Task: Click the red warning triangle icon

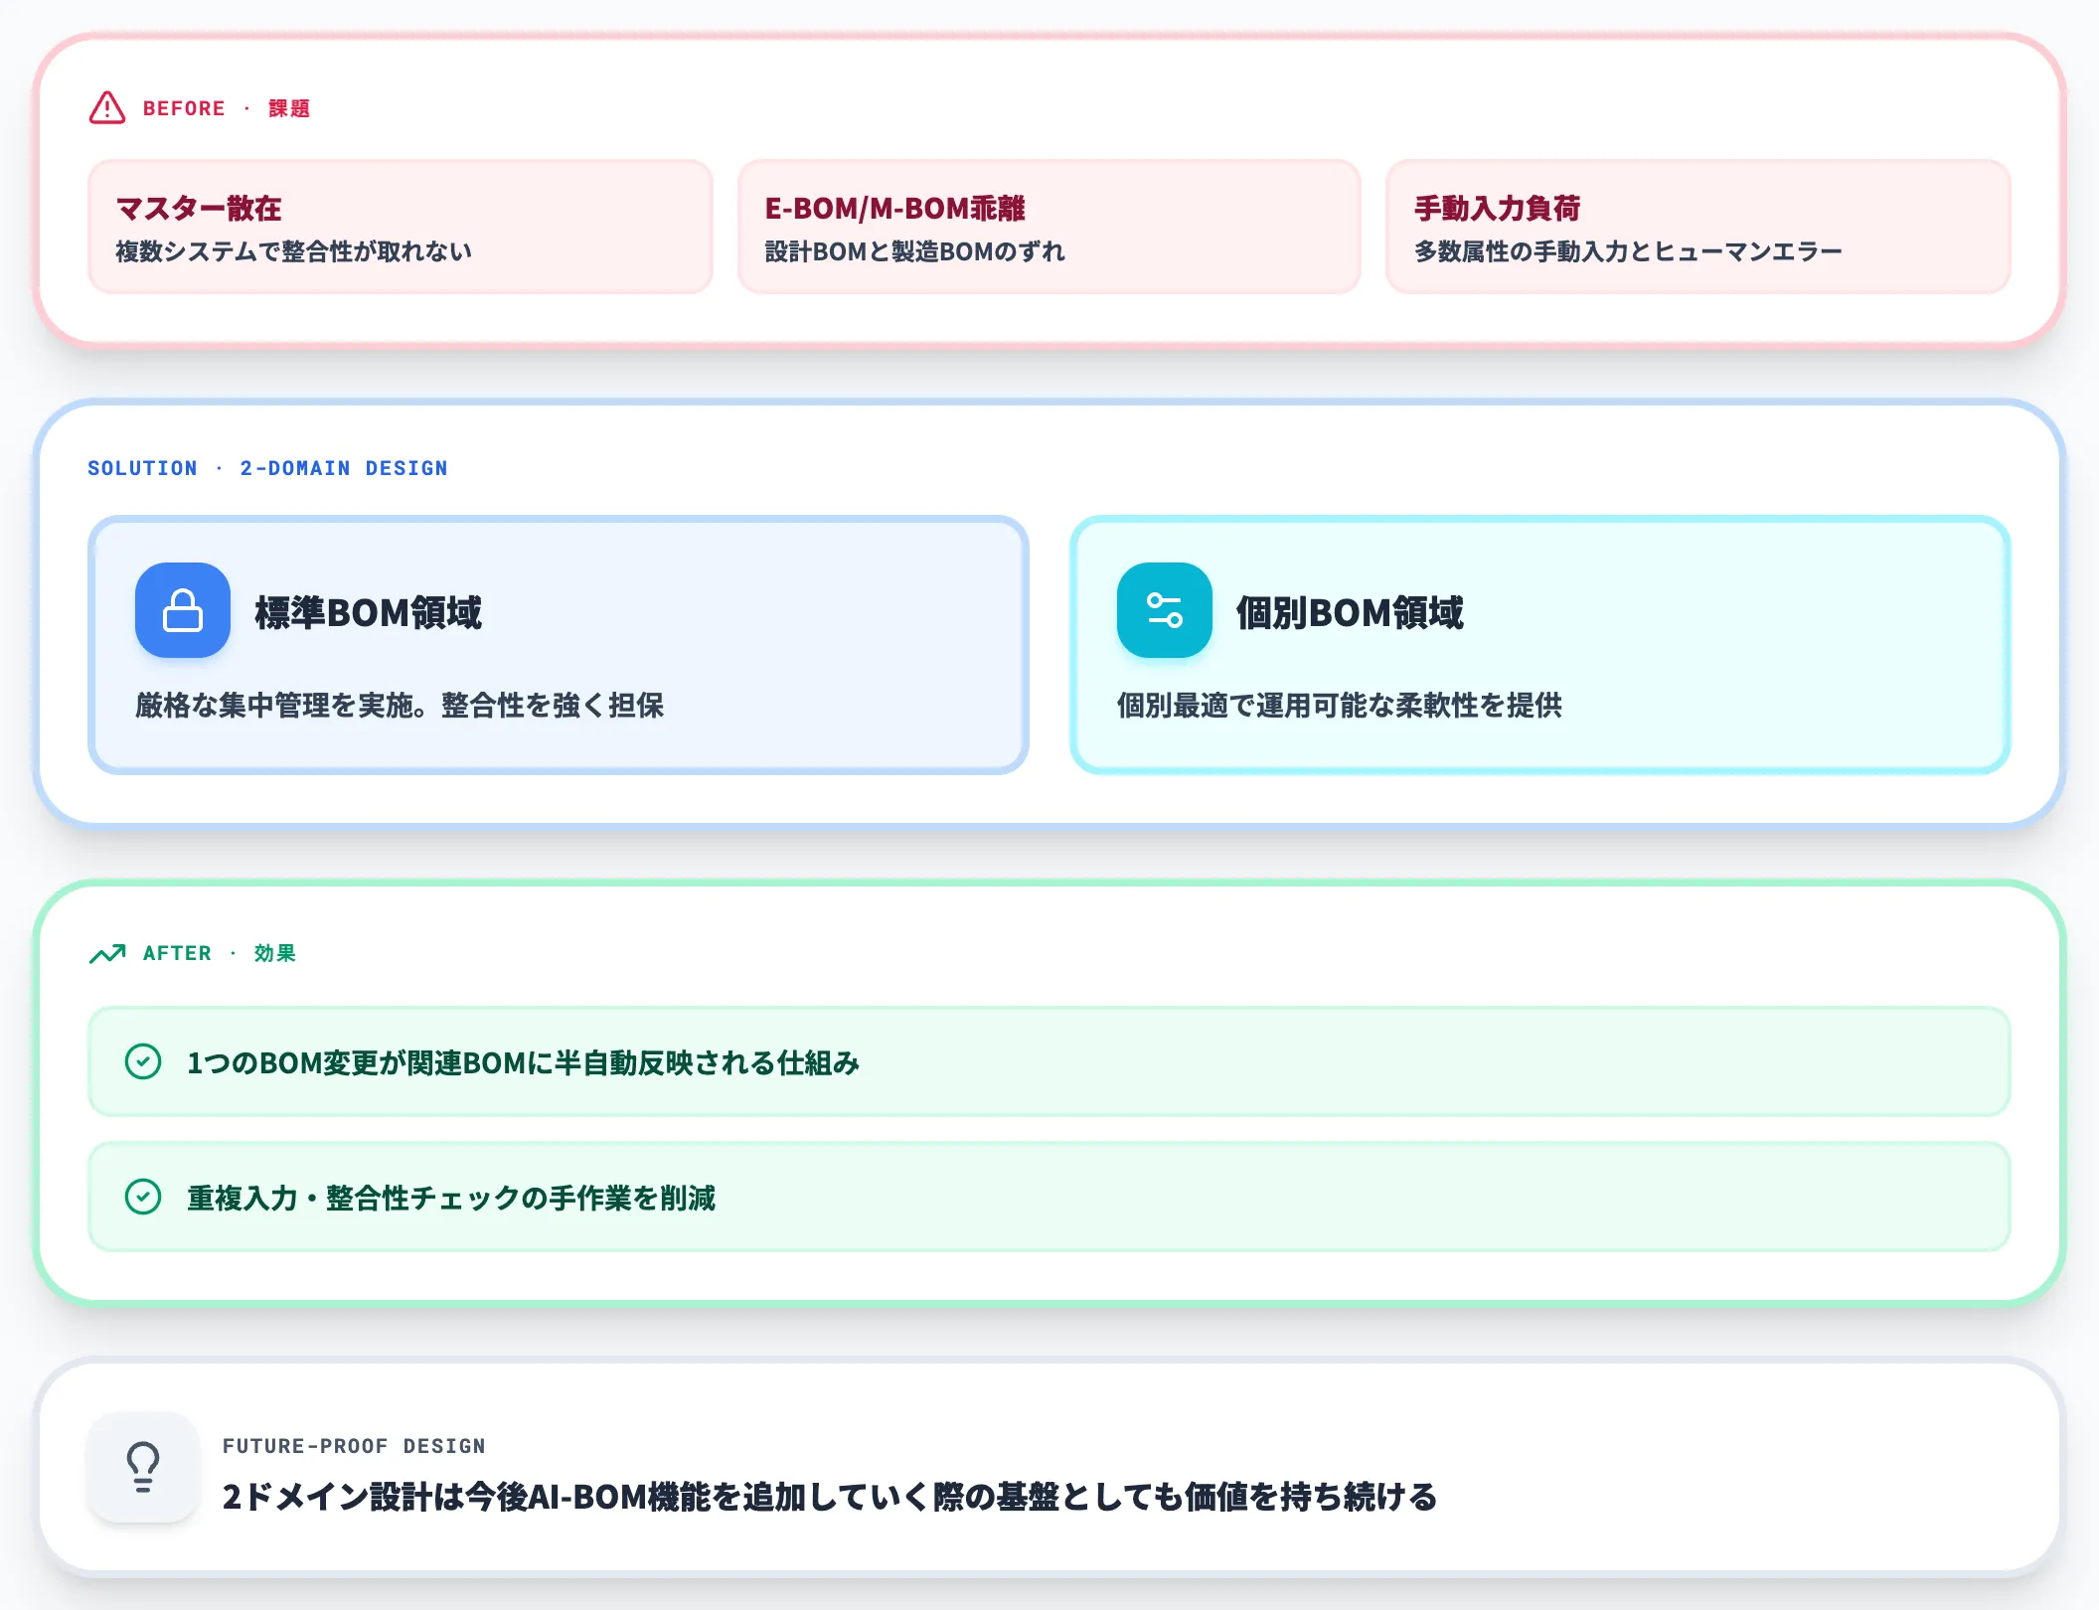Action: [x=107, y=107]
